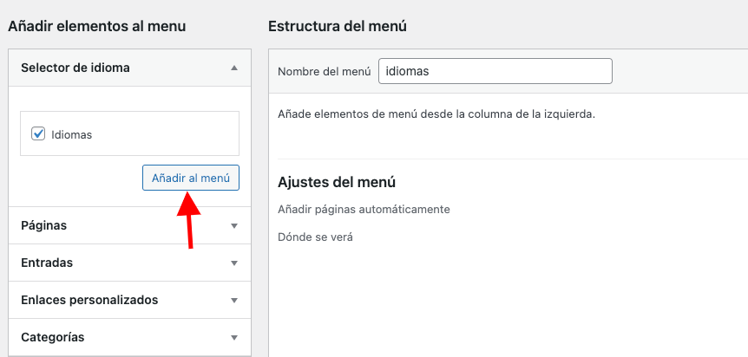Open the Enlaces personalizados section title
This screenshot has width=748, height=357.
89,300
